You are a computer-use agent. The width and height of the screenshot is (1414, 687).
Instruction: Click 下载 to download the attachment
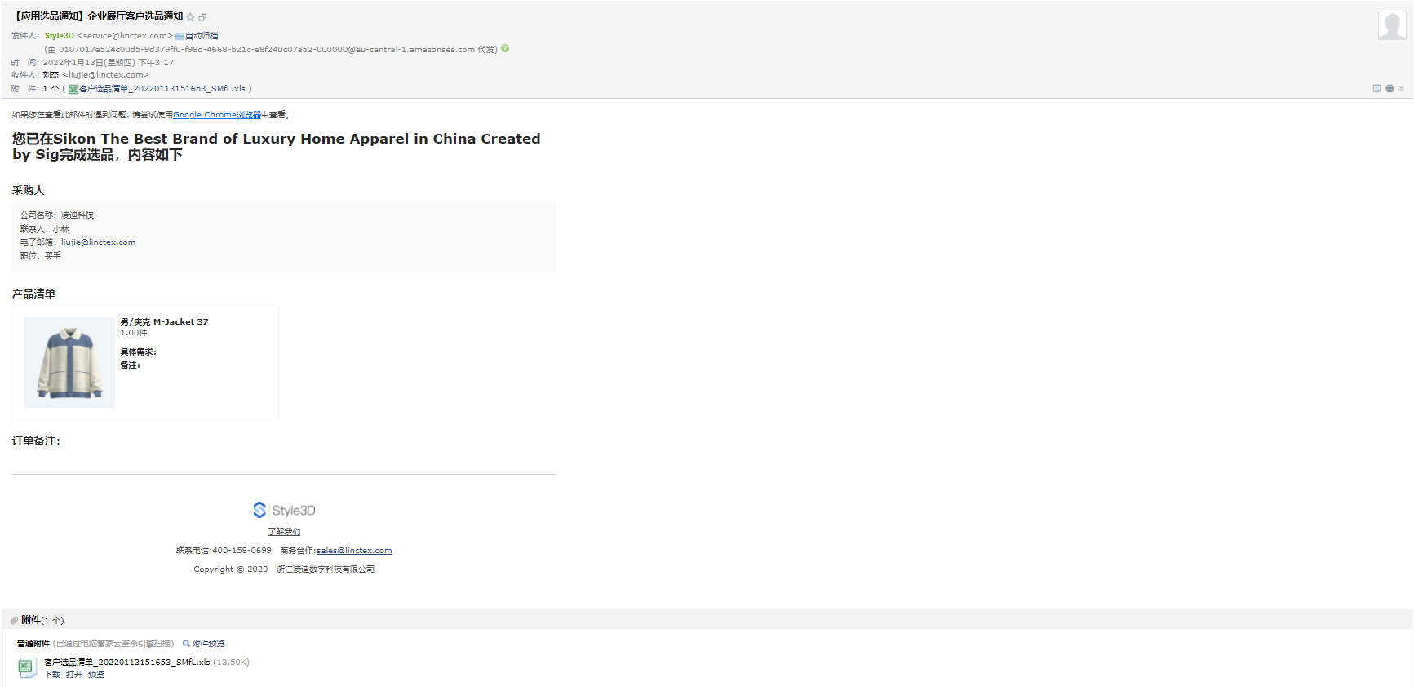[x=52, y=675]
